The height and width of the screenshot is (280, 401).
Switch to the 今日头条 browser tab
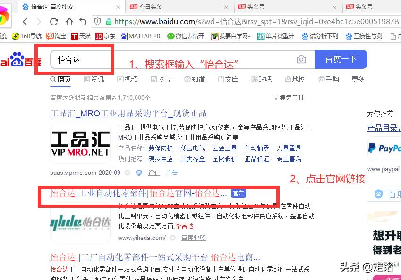[180, 7]
